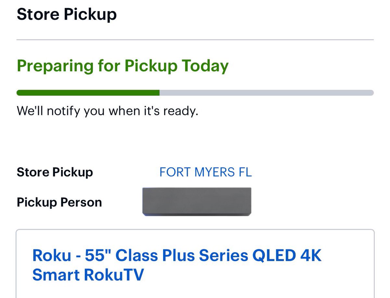Click the 'Pickup Person' label
390x298 pixels.
tap(59, 202)
